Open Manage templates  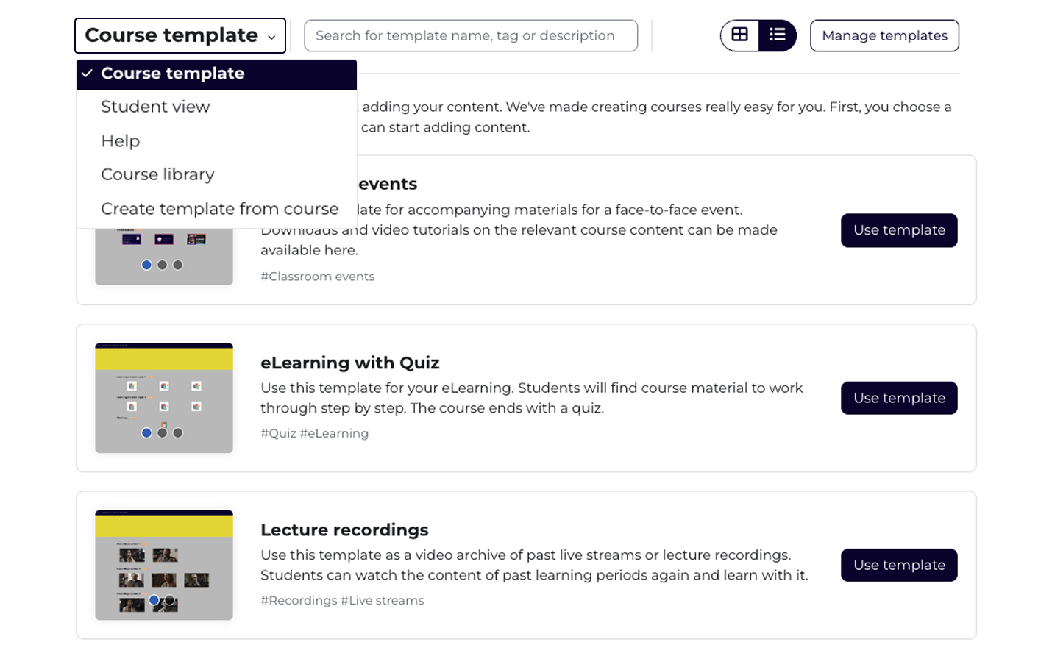click(884, 35)
